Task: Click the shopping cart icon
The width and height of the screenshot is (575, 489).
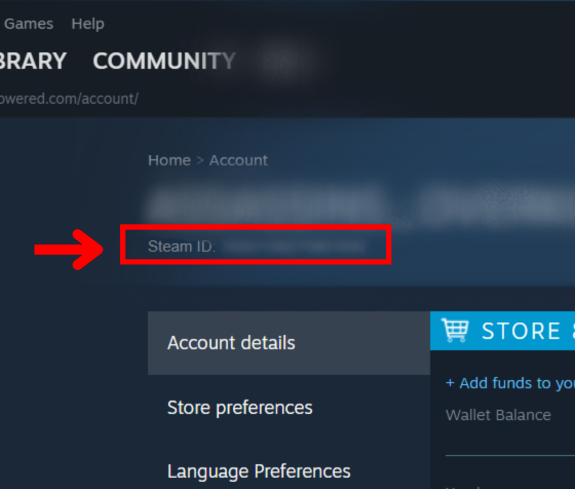Action: [455, 330]
